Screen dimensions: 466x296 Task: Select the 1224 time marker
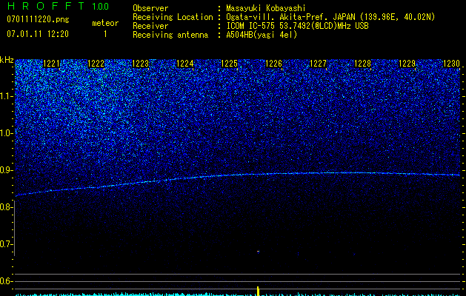(185, 64)
